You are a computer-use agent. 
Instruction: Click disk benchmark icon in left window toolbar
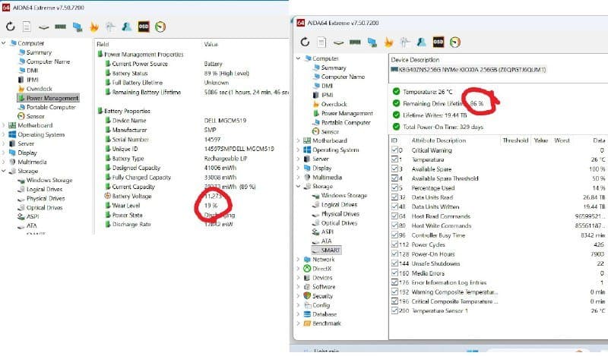coord(43,27)
